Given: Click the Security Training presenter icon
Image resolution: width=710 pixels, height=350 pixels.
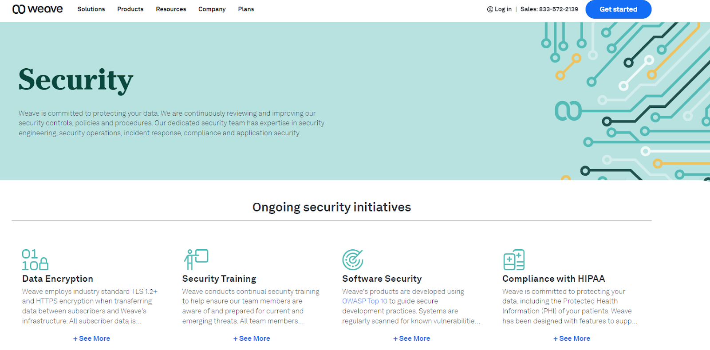Looking at the screenshot, I should pyautogui.click(x=196, y=260).
